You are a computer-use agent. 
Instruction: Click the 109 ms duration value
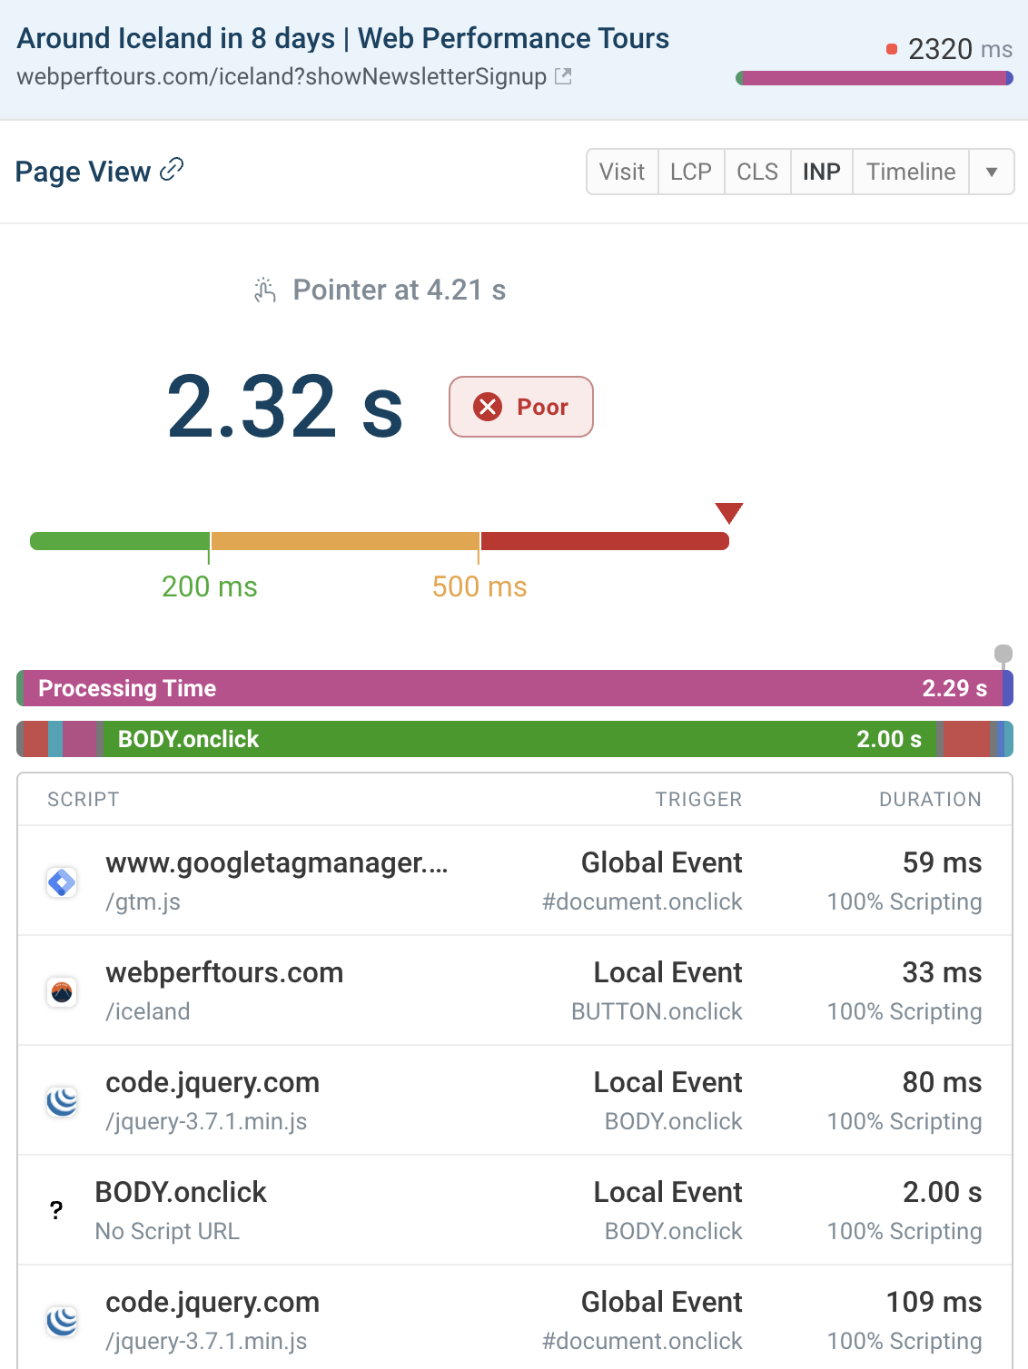tap(934, 1302)
